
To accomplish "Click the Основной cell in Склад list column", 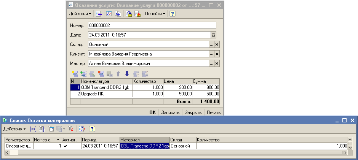I will point(183,146).
